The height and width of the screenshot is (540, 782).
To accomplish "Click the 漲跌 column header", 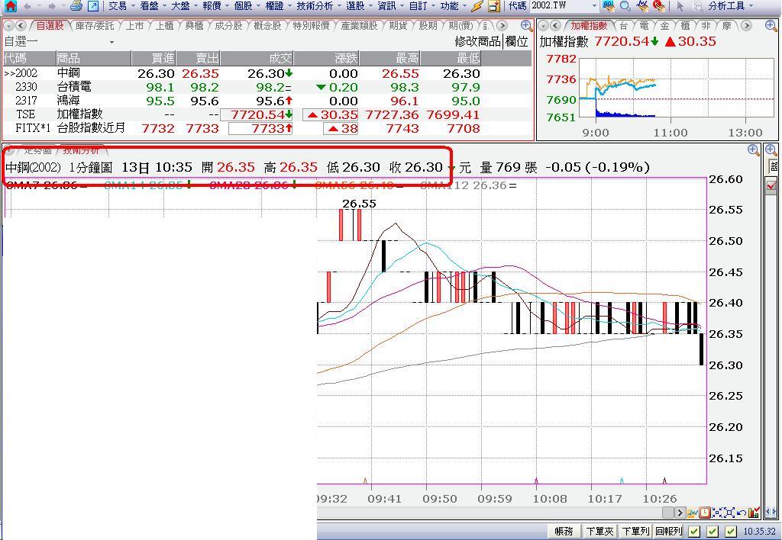I will pyautogui.click(x=327, y=58).
